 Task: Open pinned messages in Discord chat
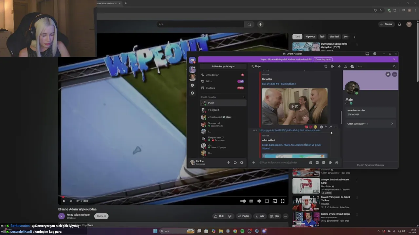tap(339, 67)
